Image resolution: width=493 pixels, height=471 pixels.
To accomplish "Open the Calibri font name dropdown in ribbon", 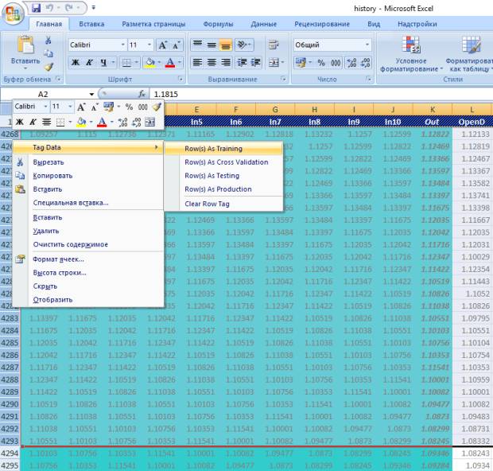I will coord(122,45).
